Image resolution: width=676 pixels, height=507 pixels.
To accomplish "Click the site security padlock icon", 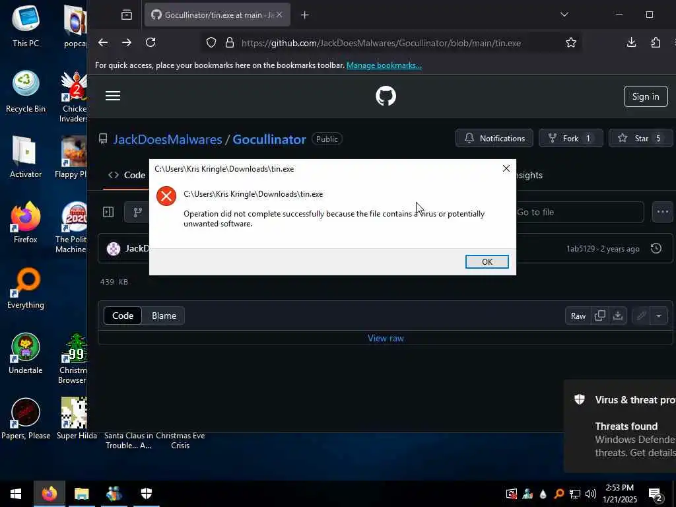I will tap(230, 42).
